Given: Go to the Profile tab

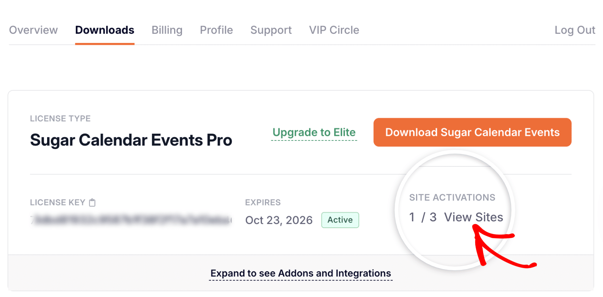Looking at the screenshot, I should pyautogui.click(x=216, y=30).
